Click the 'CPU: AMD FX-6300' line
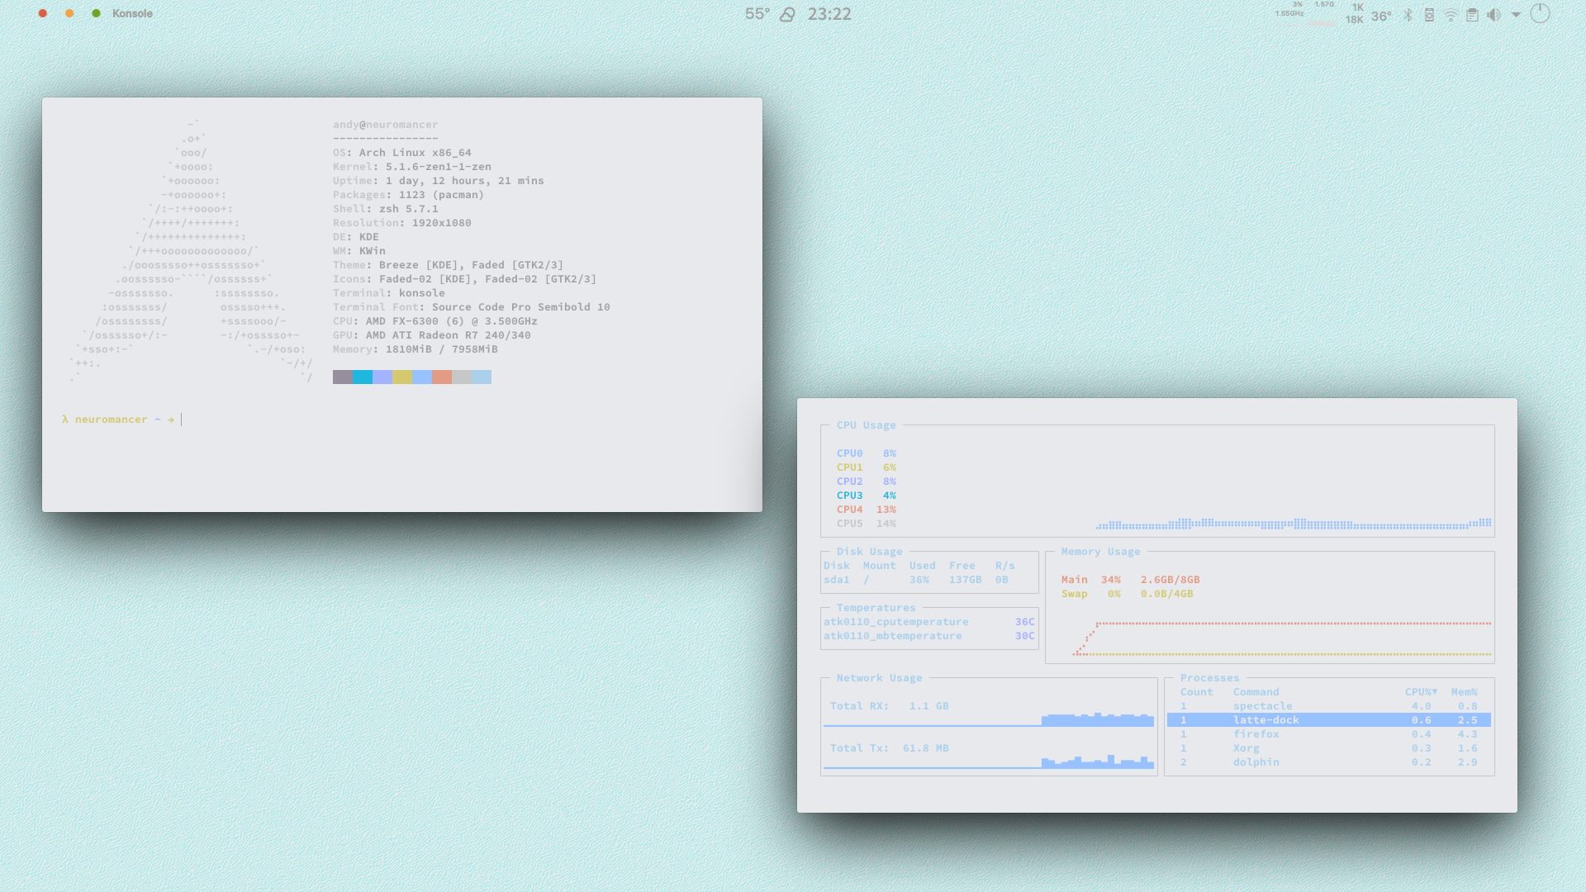Image resolution: width=1586 pixels, height=892 pixels. (x=435, y=321)
